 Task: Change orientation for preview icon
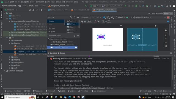[108, 17]
